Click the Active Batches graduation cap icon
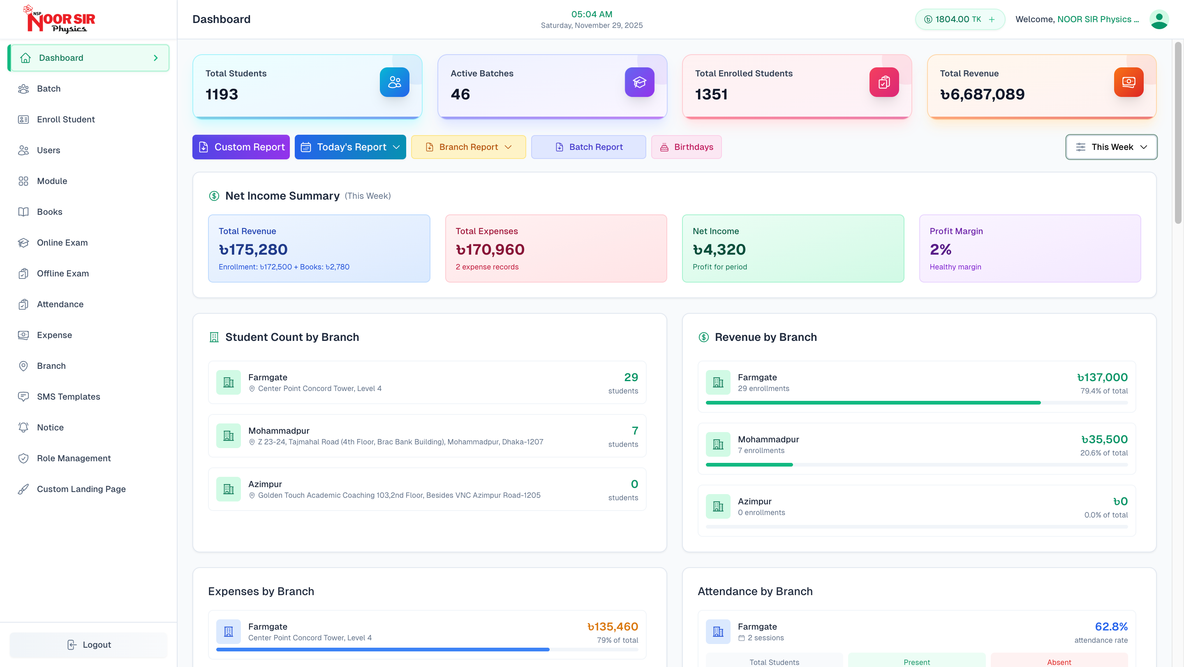This screenshot has width=1184, height=667. 639,82
